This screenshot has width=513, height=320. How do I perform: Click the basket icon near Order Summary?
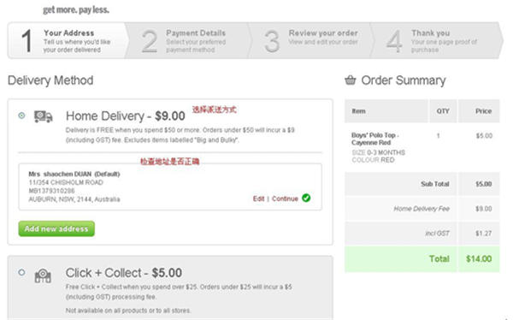coord(350,80)
